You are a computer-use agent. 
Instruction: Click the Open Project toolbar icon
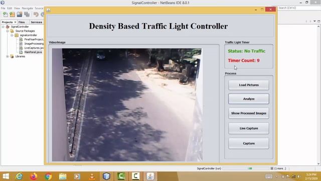coord(20,15)
